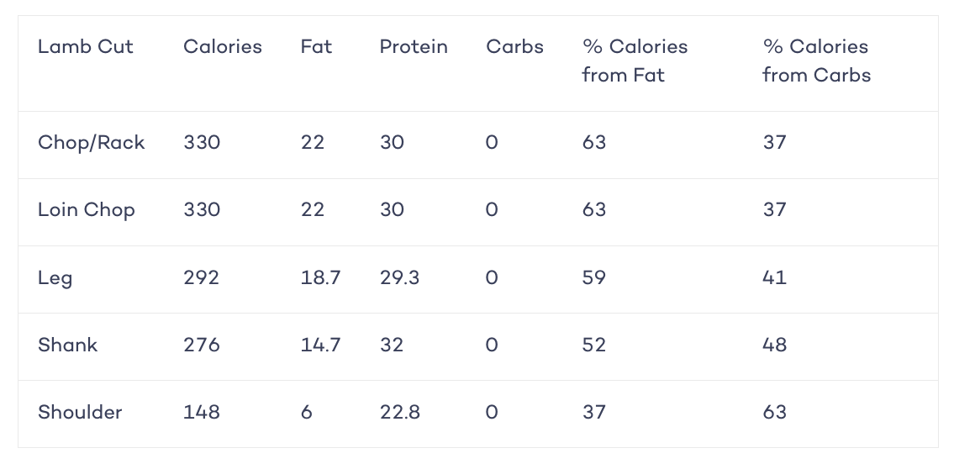Select the Fat column header

point(316,47)
